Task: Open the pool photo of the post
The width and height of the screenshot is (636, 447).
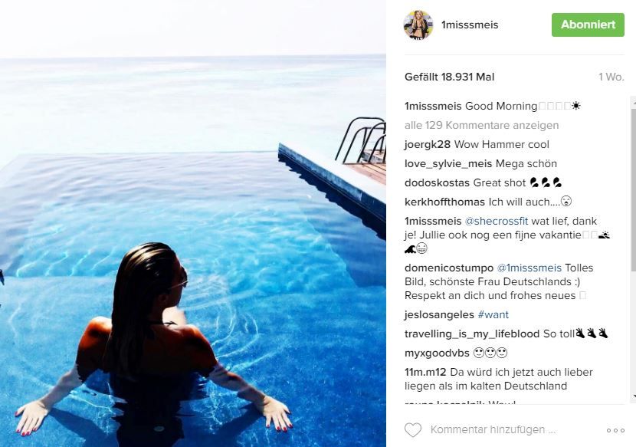Action: (x=192, y=223)
